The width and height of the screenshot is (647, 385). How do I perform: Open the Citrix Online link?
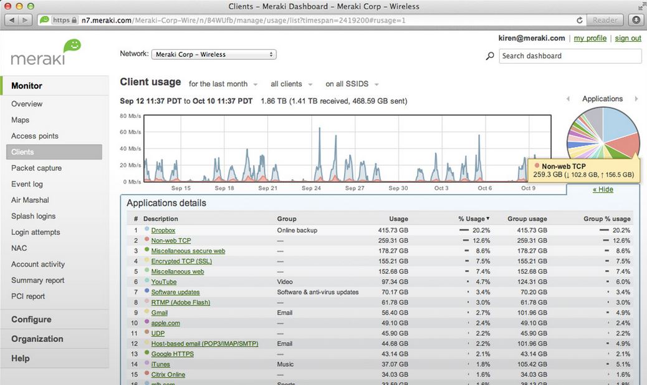pos(168,374)
